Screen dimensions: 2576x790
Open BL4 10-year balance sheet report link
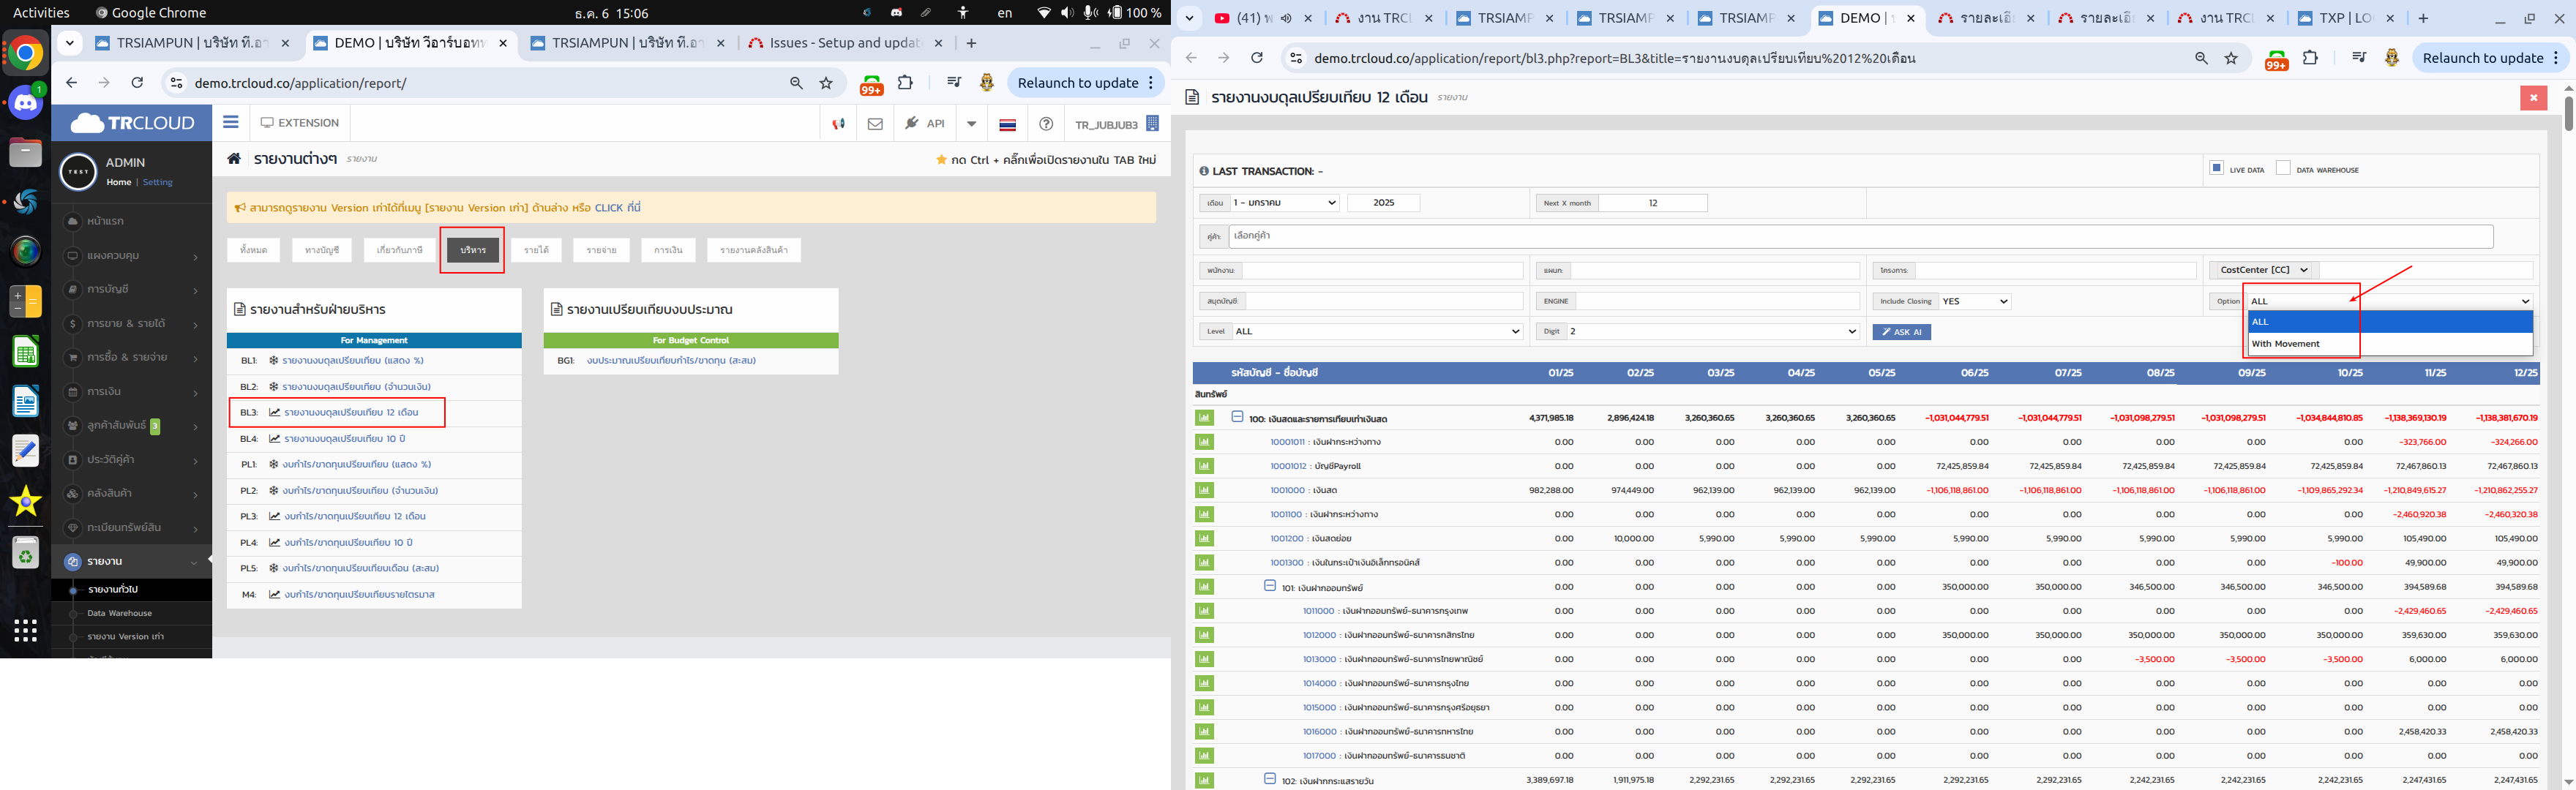344,439
